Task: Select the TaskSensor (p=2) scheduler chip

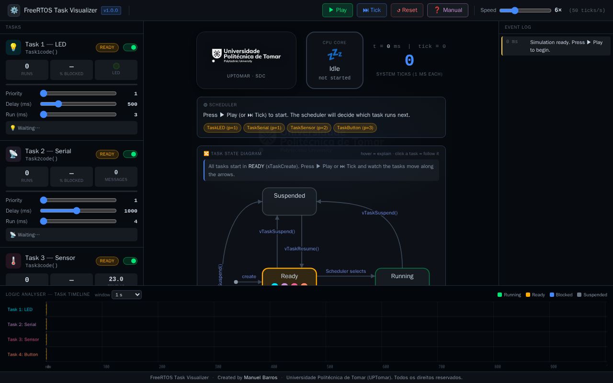Action: click(x=309, y=128)
